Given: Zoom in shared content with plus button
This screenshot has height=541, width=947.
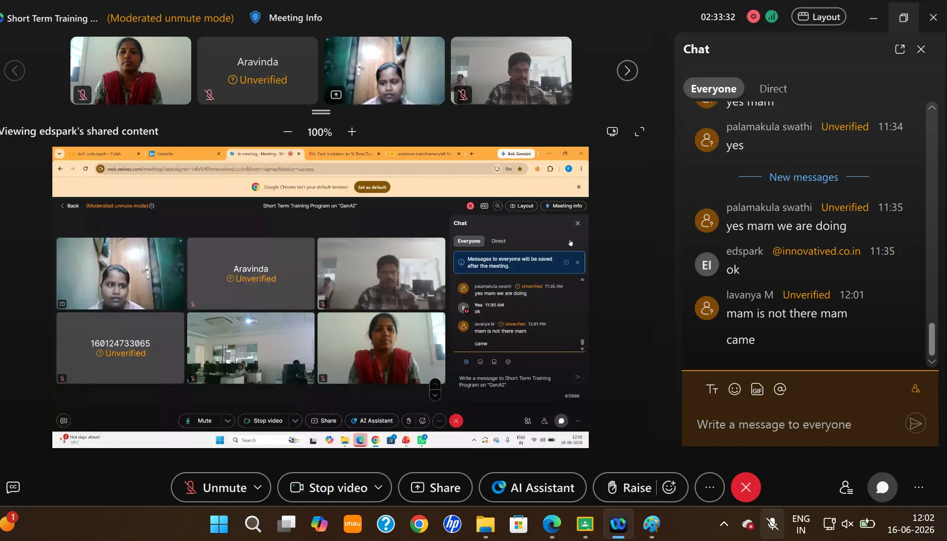Looking at the screenshot, I should (x=352, y=132).
